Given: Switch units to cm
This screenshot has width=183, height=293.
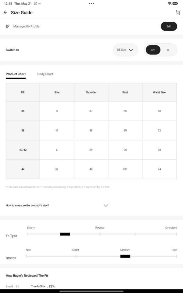Looking at the screenshot, I should coord(153,50).
